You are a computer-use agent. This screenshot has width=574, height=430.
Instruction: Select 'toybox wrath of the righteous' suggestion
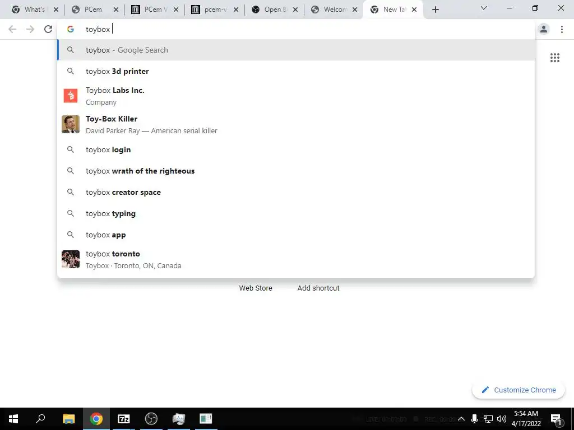296,171
